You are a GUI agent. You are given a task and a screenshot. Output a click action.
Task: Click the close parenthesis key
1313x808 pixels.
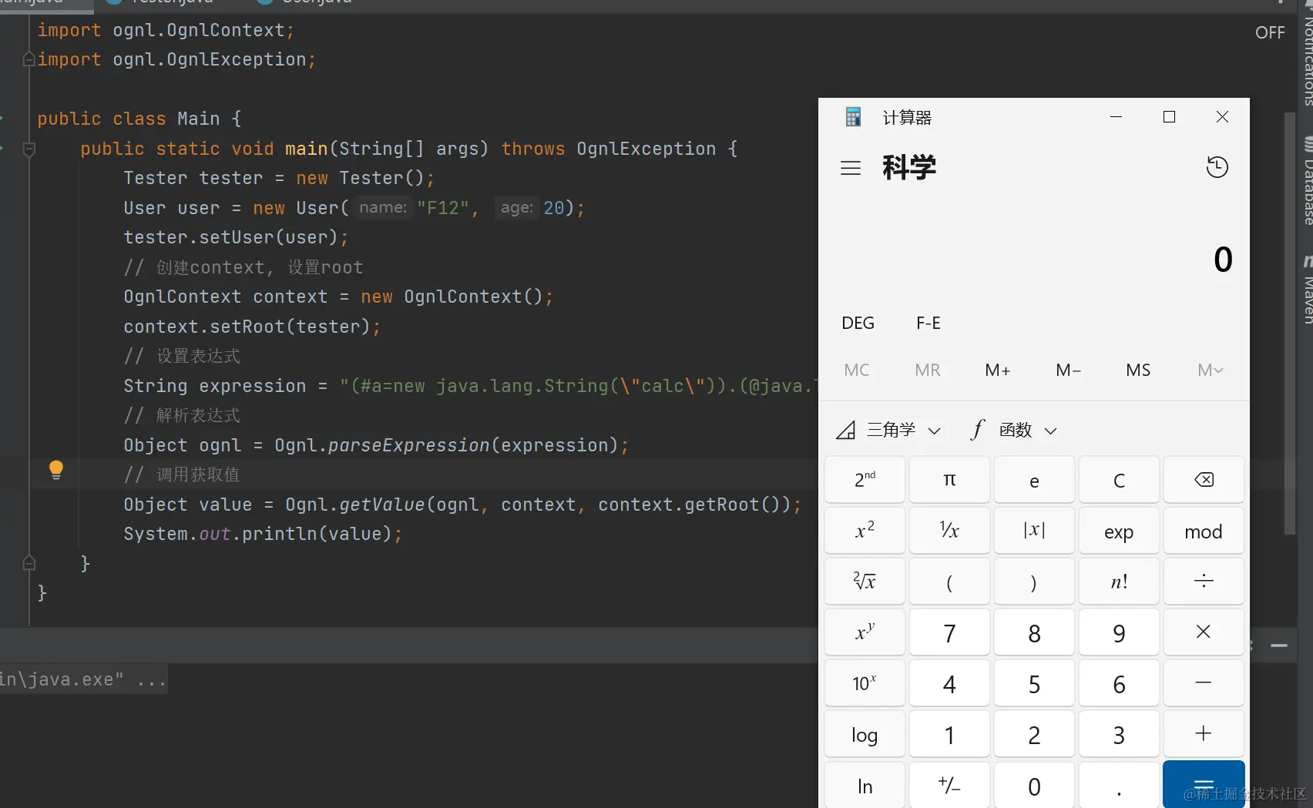[1034, 582]
